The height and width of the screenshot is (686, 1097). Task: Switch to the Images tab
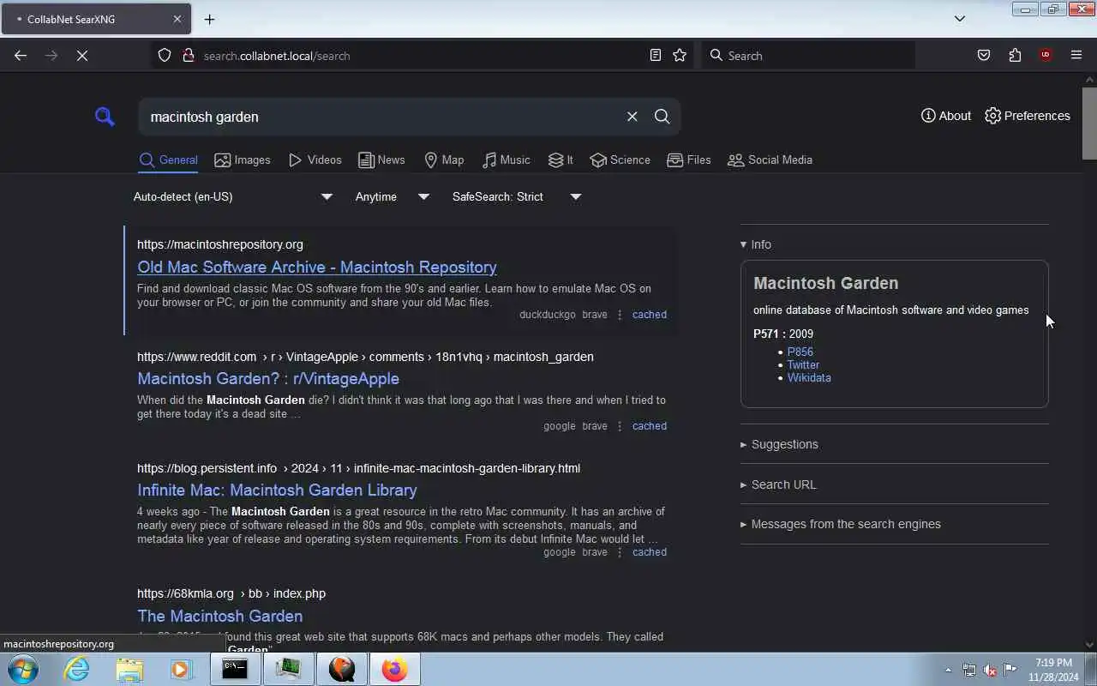243,160
